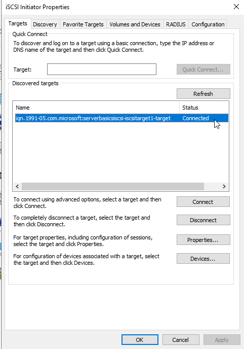Select the iscsitarget1-target row
Screen dimensions: 244x349
pyautogui.click(x=121, y=118)
